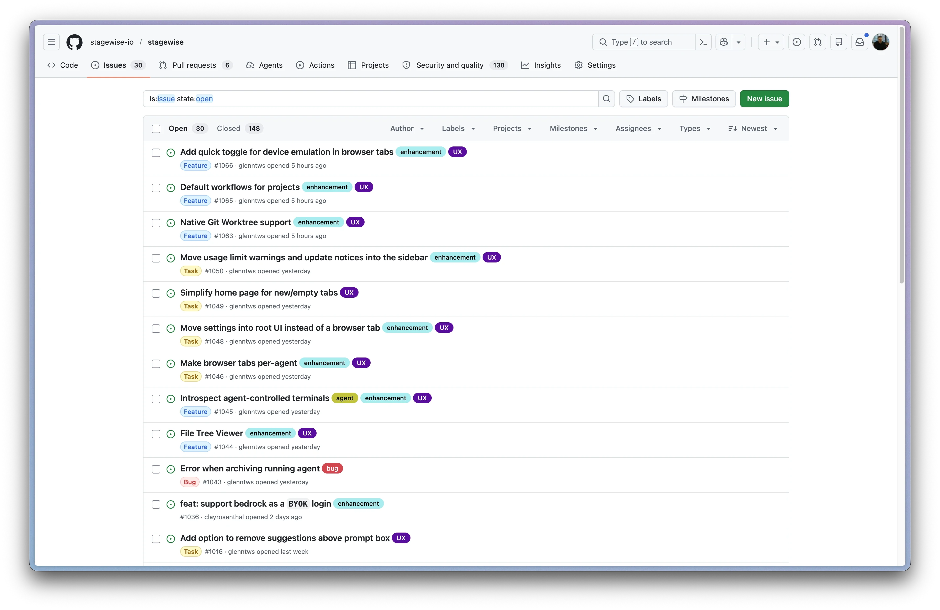Open the Actions tab
Viewport: 940px width, 610px height.
(x=315, y=65)
